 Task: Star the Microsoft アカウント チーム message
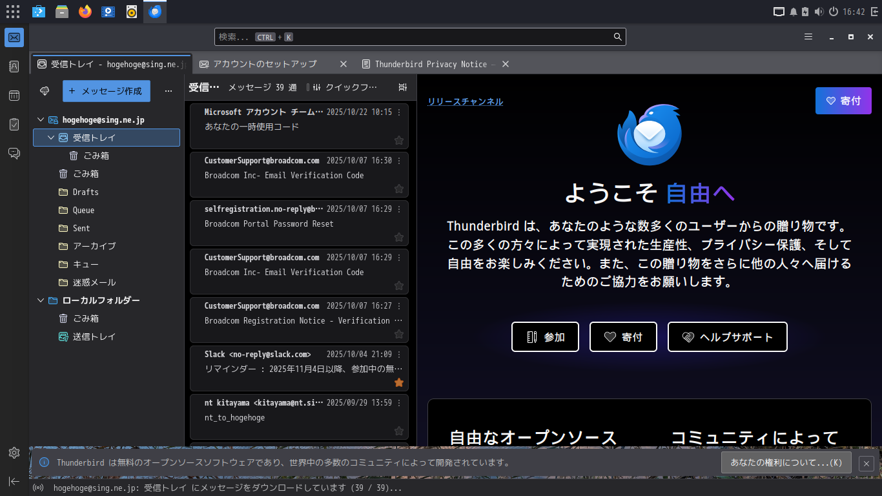(399, 140)
